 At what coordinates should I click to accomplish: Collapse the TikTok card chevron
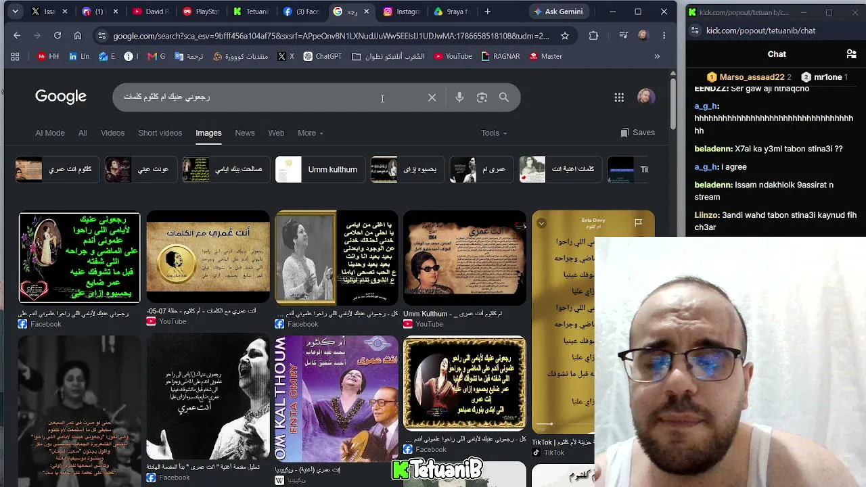coord(541,223)
